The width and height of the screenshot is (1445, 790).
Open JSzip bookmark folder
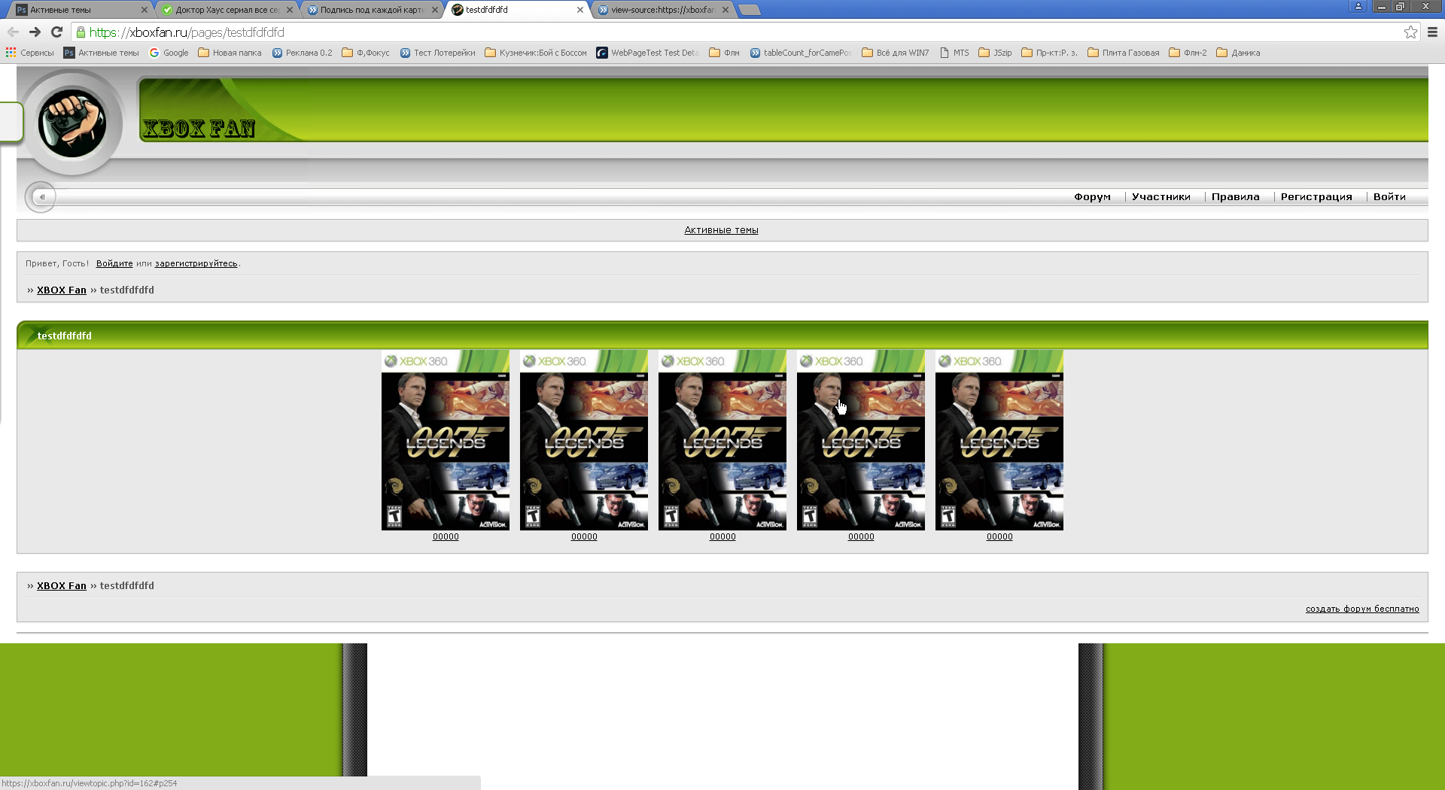tap(995, 53)
